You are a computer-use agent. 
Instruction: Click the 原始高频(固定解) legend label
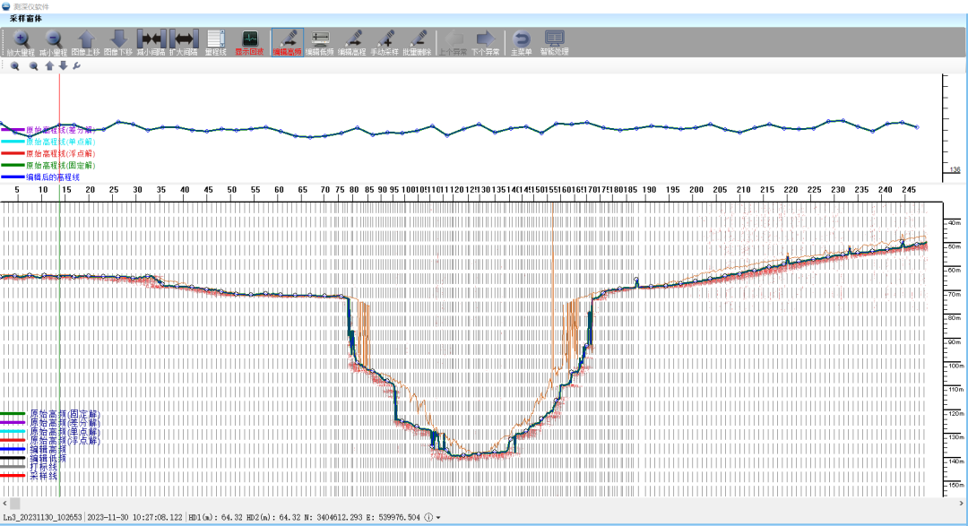(65, 414)
